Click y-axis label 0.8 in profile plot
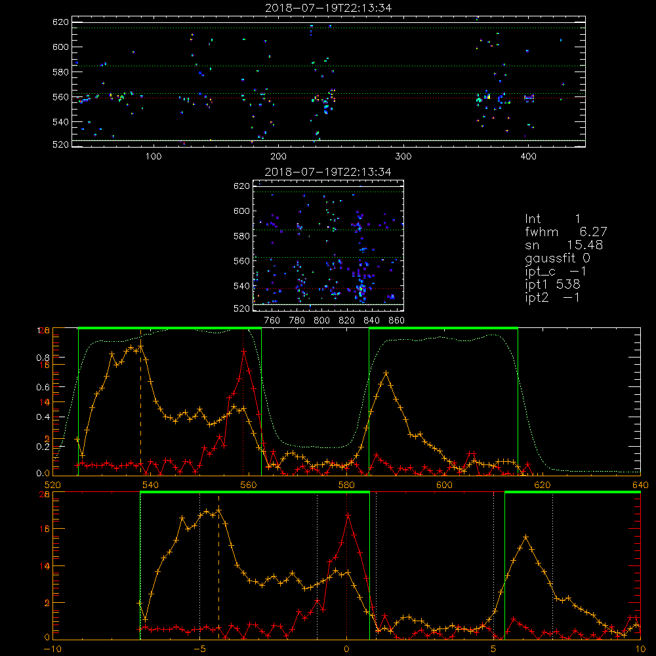The height and width of the screenshot is (656, 656). tap(43, 358)
